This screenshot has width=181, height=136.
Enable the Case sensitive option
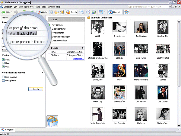[x=3, y=77]
